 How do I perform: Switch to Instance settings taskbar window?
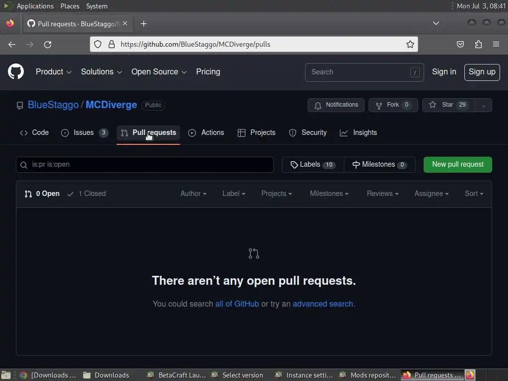pyautogui.click(x=305, y=375)
